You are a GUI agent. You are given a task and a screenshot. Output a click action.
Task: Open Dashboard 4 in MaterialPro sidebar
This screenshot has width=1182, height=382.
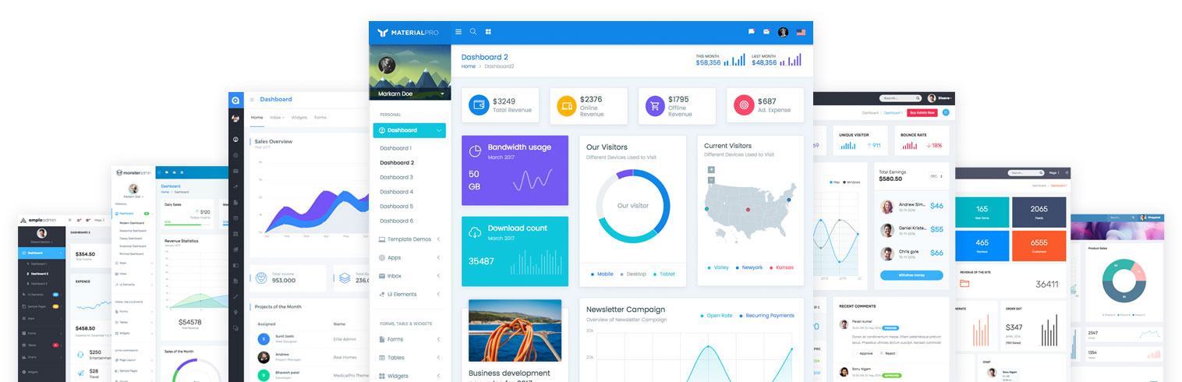point(396,192)
